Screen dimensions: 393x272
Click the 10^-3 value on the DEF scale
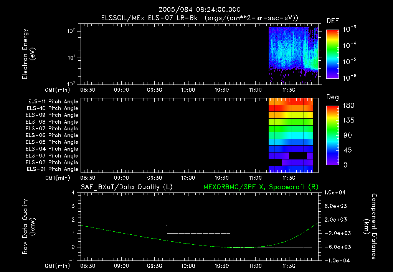pyautogui.click(x=350, y=29)
